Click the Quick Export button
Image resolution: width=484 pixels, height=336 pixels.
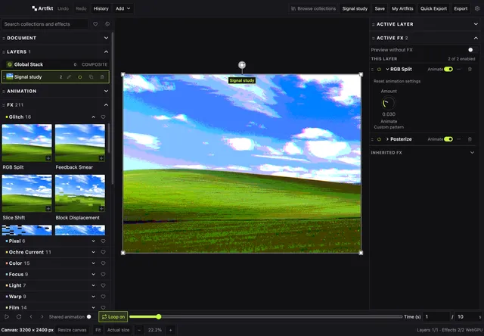tap(433, 8)
